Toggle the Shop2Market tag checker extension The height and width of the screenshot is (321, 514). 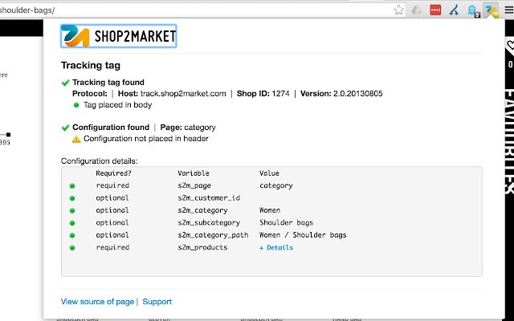(492, 10)
